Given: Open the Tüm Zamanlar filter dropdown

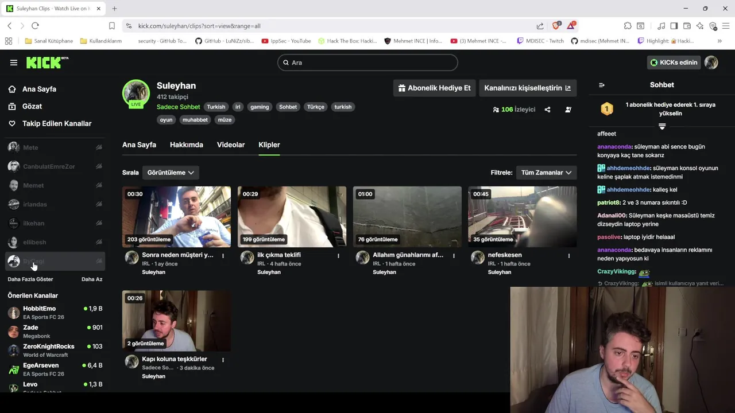Looking at the screenshot, I should (x=546, y=172).
